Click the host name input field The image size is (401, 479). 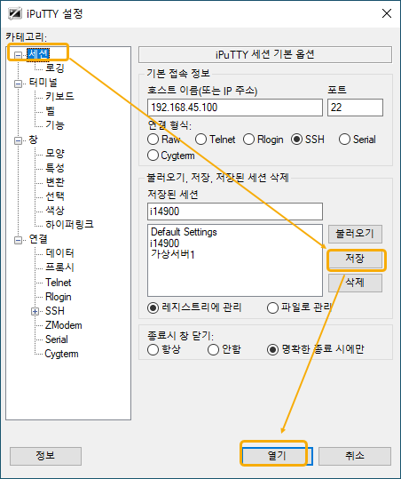pyautogui.click(x=235, y=108)
